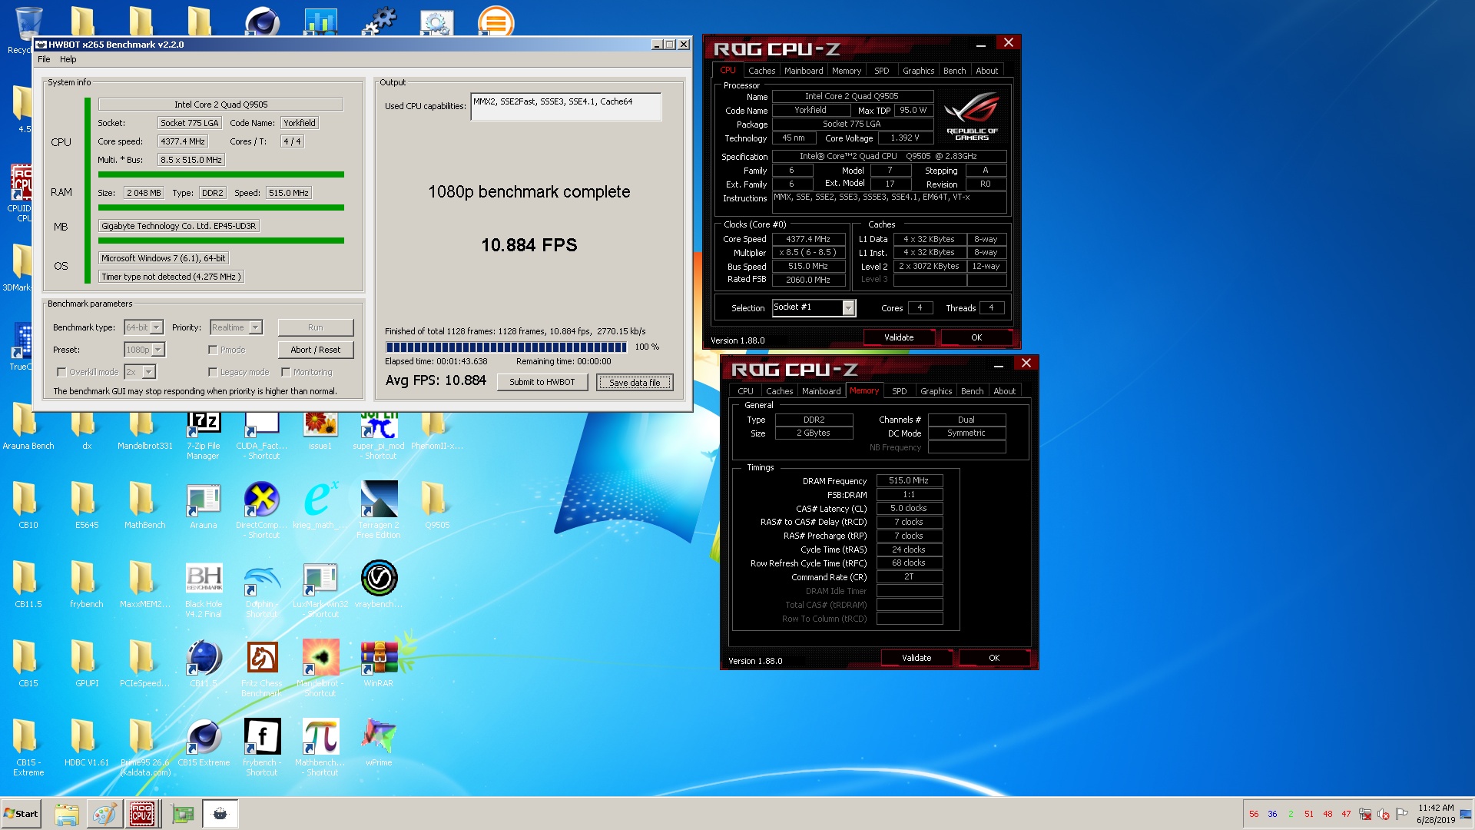Enable the Overkill mode checkbox
This screenshot has width=1475, height=830.
click(x=61, y=372)
